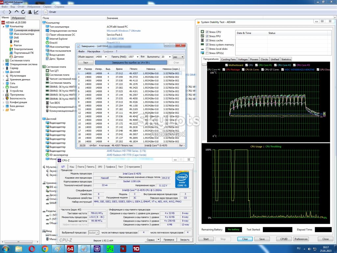
Task: Click the Intel Core i5 logo in CPU-Z
Action: point(182,179)
